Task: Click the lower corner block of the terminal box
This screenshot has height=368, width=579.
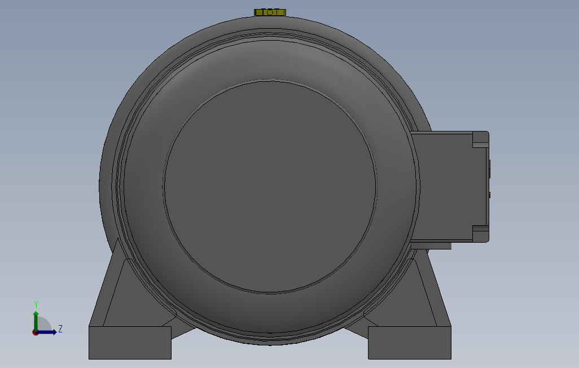Action: pos(480,234)
